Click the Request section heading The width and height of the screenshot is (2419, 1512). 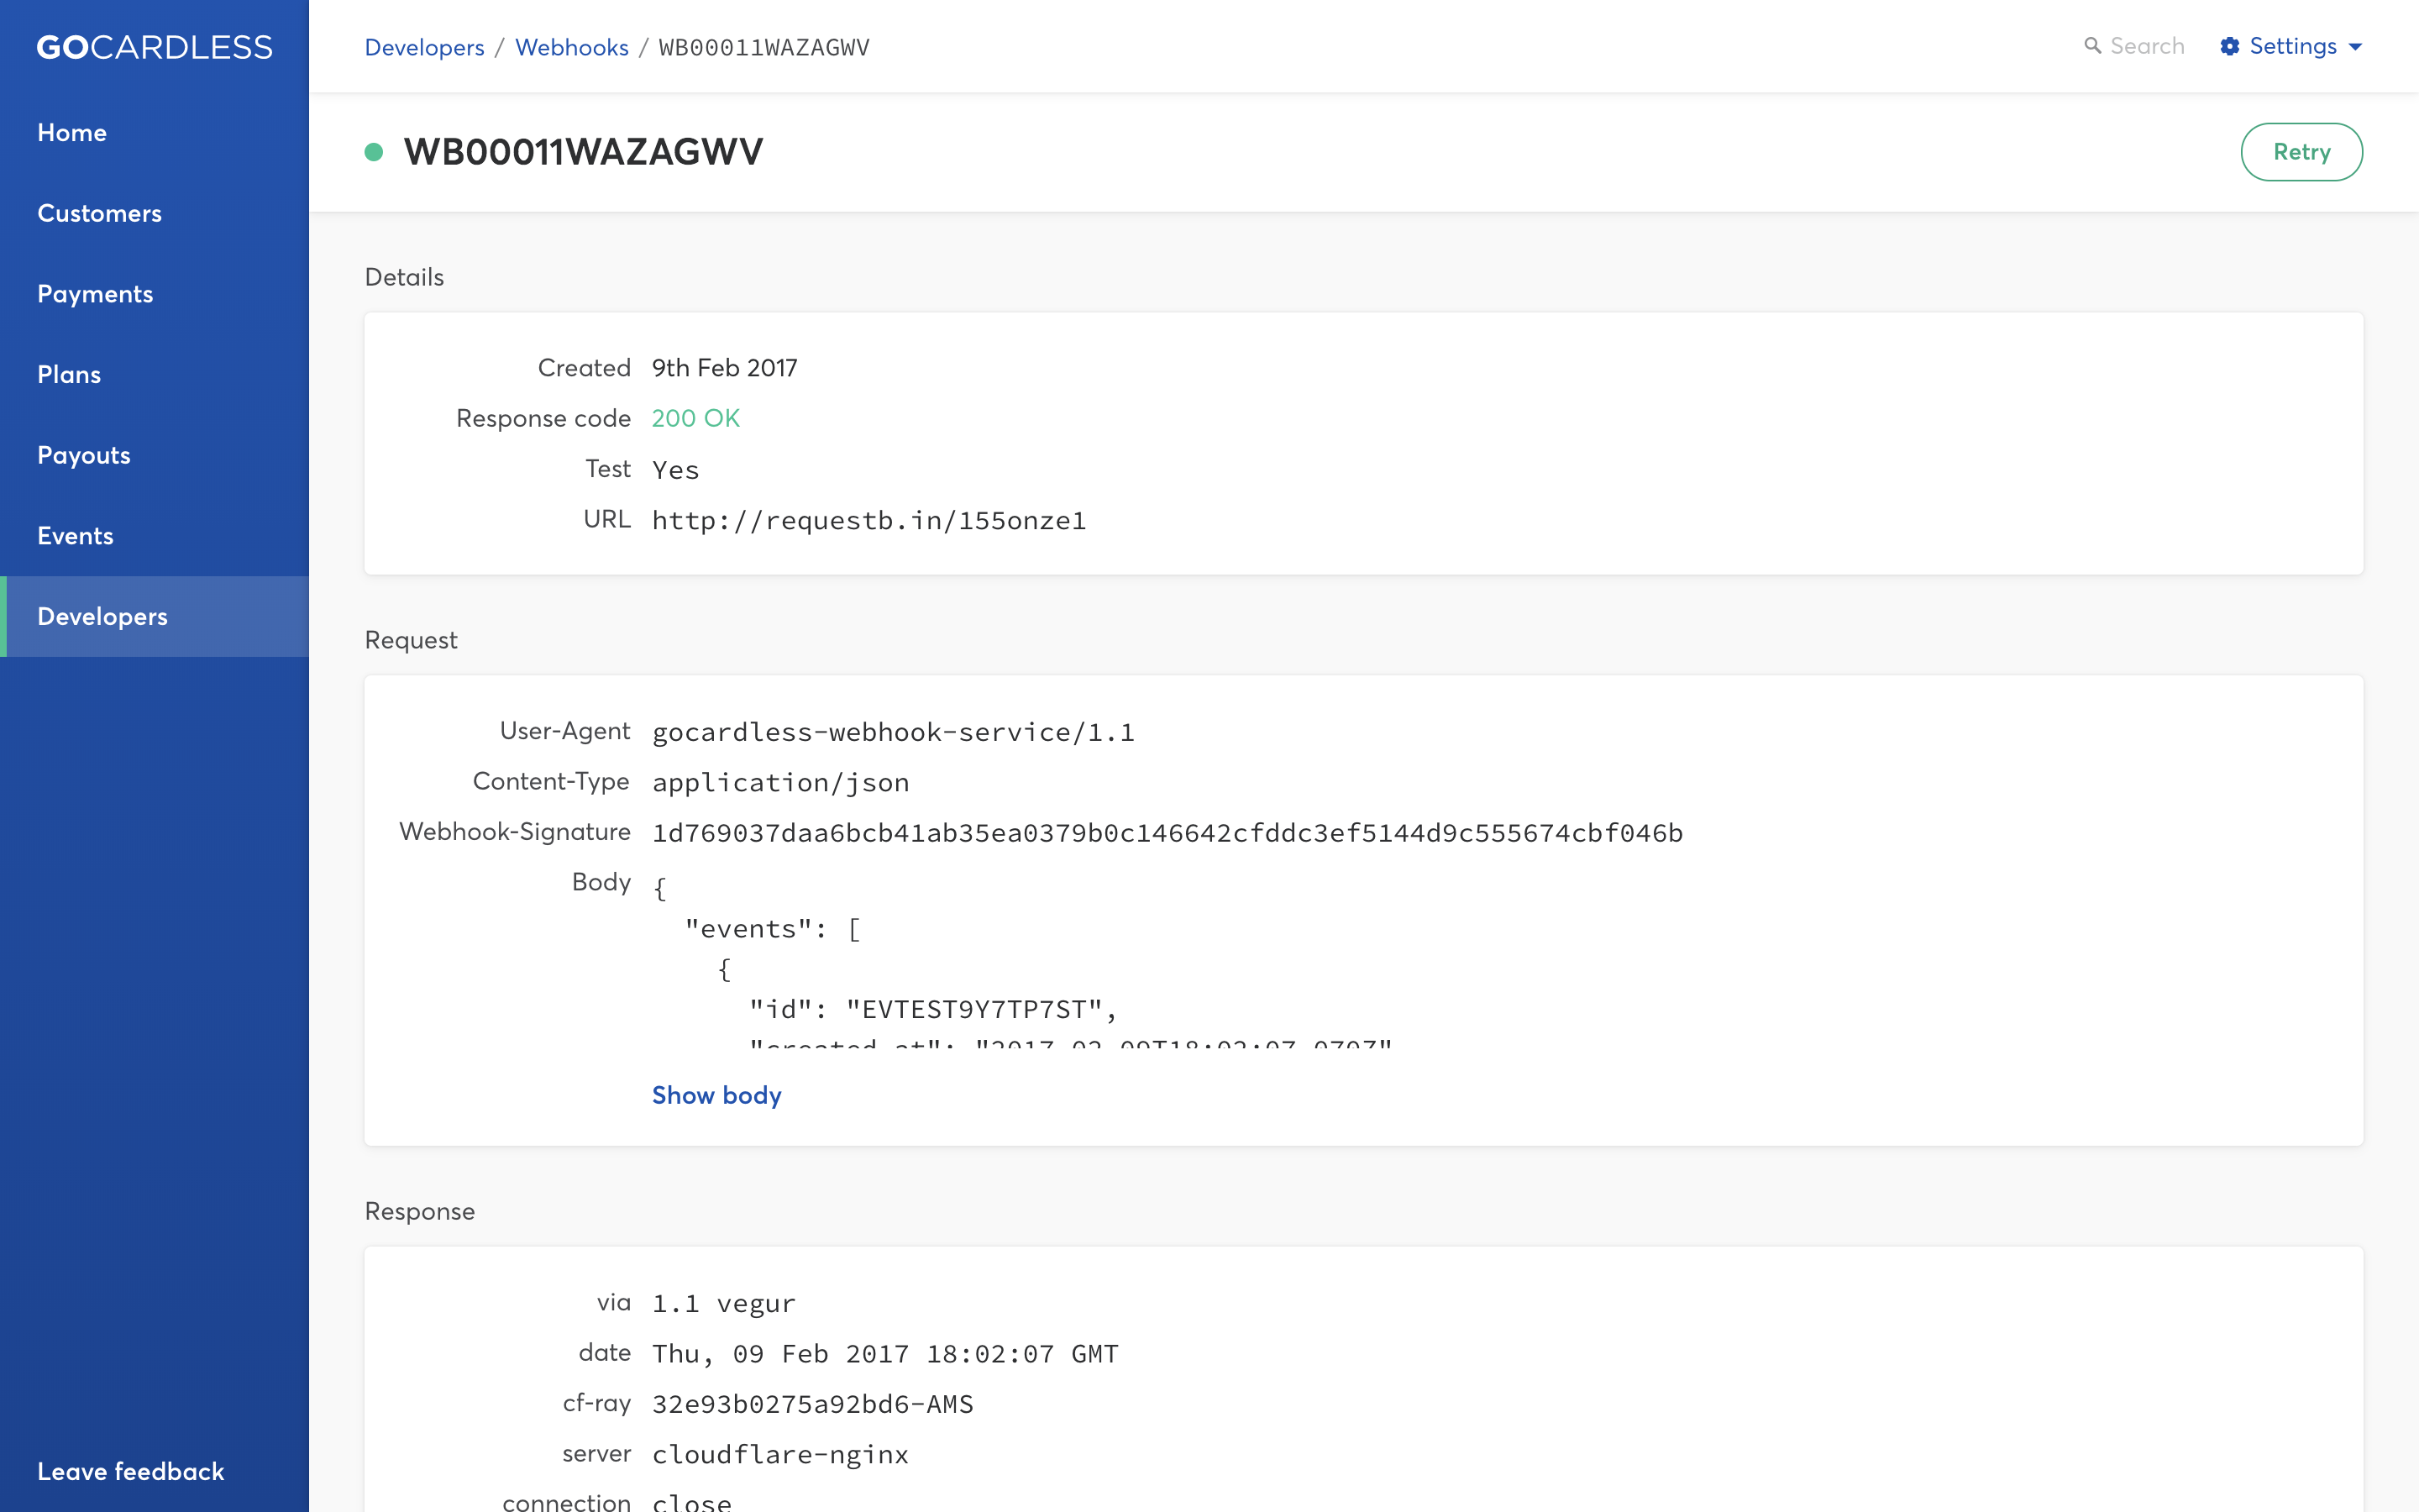[x=411, y=640]
